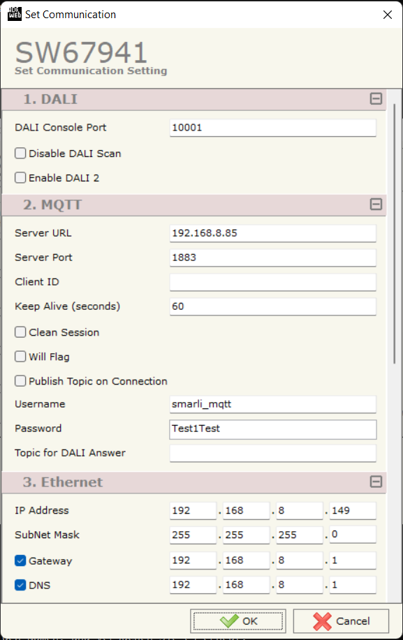Enable the Clean Session option
The image size is (403, 640).
pyautogui.click(x=20, y=332)
